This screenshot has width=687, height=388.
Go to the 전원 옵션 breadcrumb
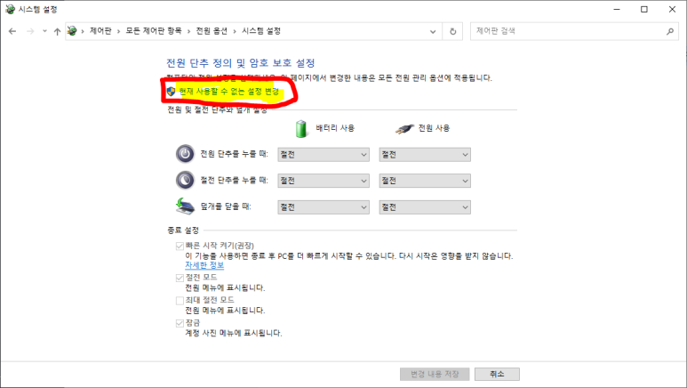(x=212, y=31)
